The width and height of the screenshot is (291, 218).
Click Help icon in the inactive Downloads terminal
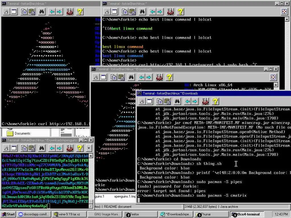[x=169, y=77]
